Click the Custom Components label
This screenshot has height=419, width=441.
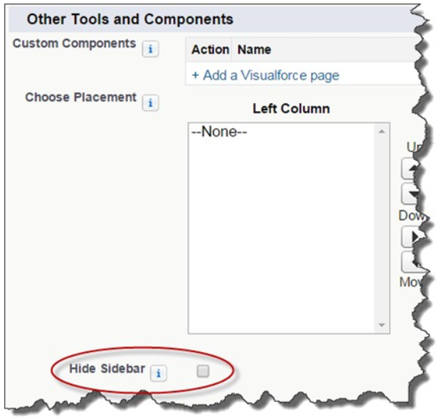pyautogui.click(x=74, y=43)
